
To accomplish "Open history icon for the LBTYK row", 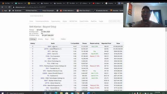I will [x=33, y=49].
